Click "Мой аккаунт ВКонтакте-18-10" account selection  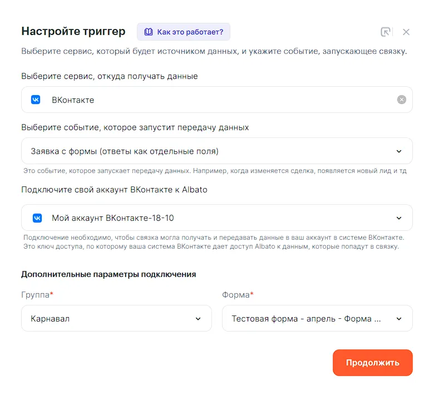pos(117,218)
